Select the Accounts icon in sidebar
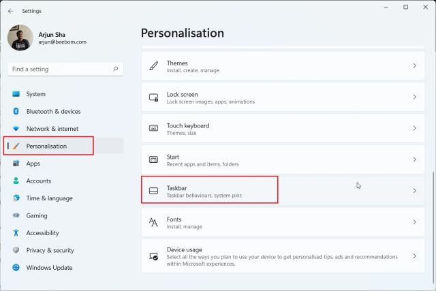The width and height of the screenshot is (436, 291). pyautogui.click(x=16, y=181)
